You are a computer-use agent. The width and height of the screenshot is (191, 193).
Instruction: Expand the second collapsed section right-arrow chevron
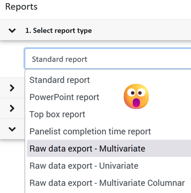[12, 108]
